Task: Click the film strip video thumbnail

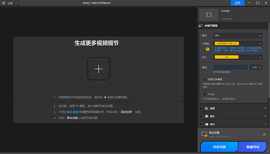Action: (x=209, y=15)
